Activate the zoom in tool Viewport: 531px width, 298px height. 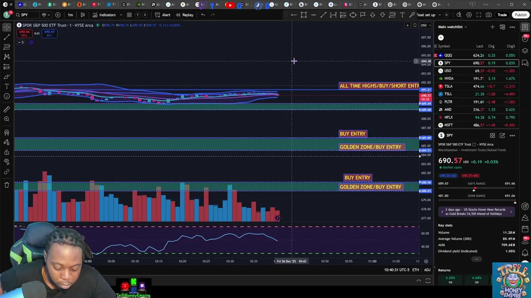[x=7, y=119]
